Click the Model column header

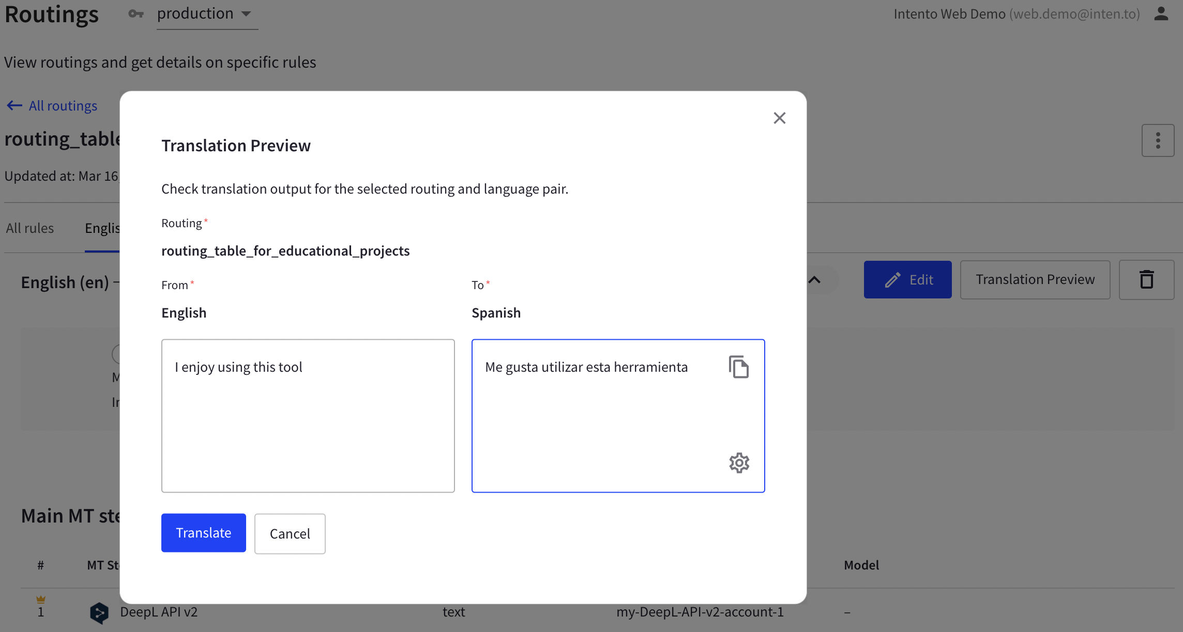(x=861, y=565)
